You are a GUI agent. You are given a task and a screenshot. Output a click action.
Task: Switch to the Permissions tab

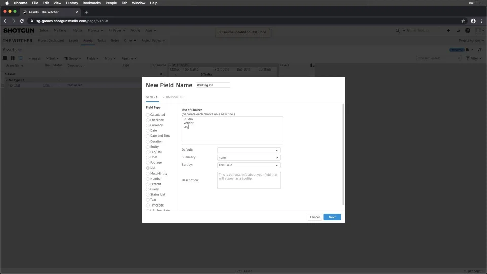pyautogui.click(x=172, y=97)
